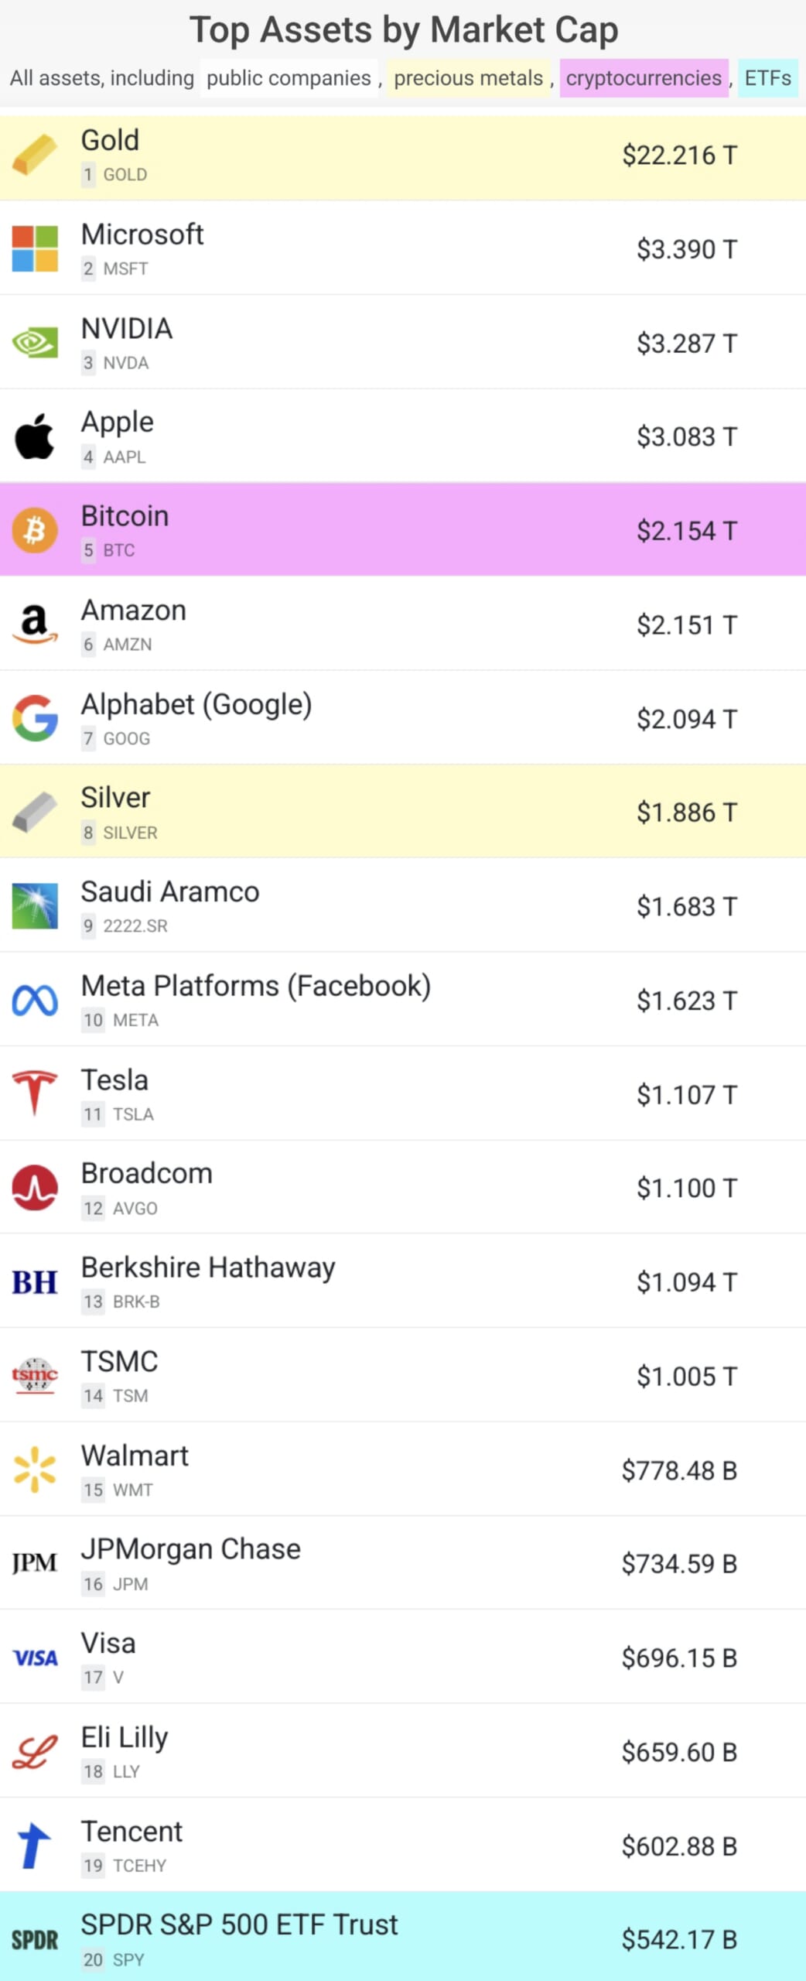This screenshot has height=1981, width=806.
Task: Open SPDR S&P 500 ETF Trust row
Action: 239,1925
